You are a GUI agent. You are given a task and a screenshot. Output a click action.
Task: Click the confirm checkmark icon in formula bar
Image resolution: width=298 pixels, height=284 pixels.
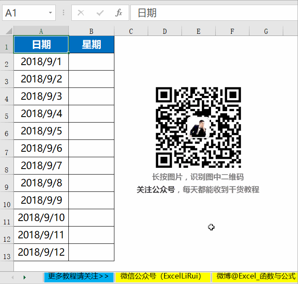click(100, 13)
